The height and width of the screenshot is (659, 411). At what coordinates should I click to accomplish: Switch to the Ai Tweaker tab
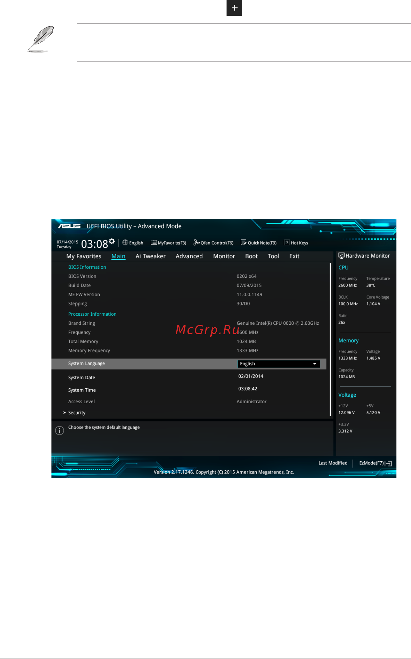[150, 256]
